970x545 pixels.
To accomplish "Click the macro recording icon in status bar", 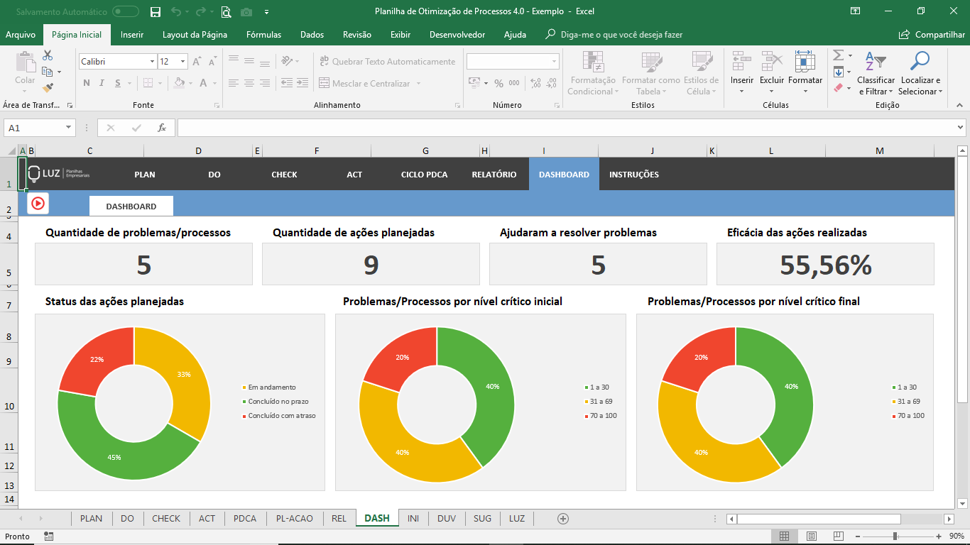I will [48, 536].
